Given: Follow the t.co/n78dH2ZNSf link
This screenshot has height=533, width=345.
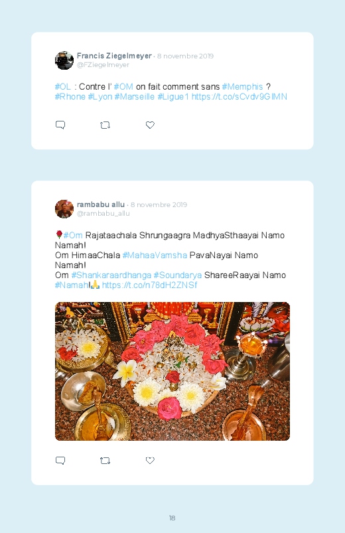Looking at the screenshot, I should tap(149, 285).
